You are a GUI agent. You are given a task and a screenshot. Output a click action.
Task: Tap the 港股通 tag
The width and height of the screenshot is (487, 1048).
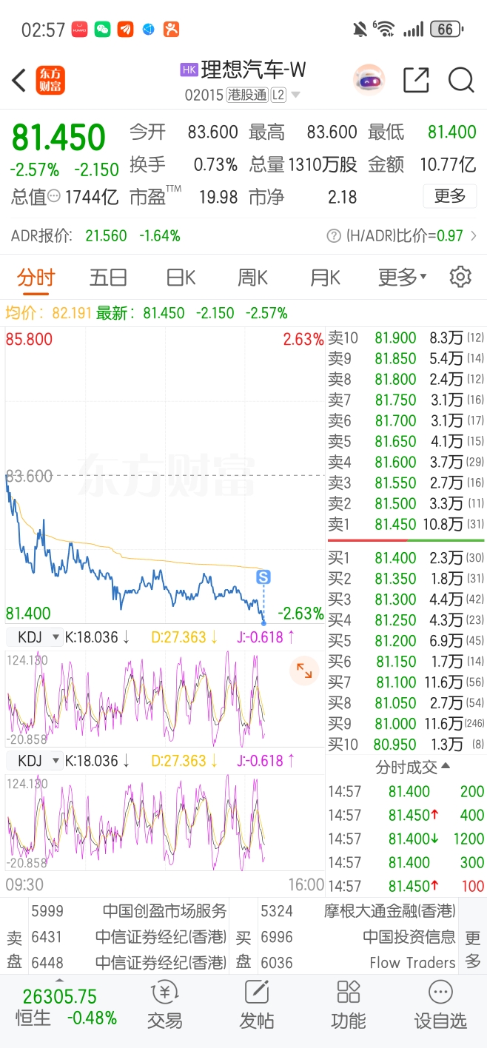(x=246, y=95)
